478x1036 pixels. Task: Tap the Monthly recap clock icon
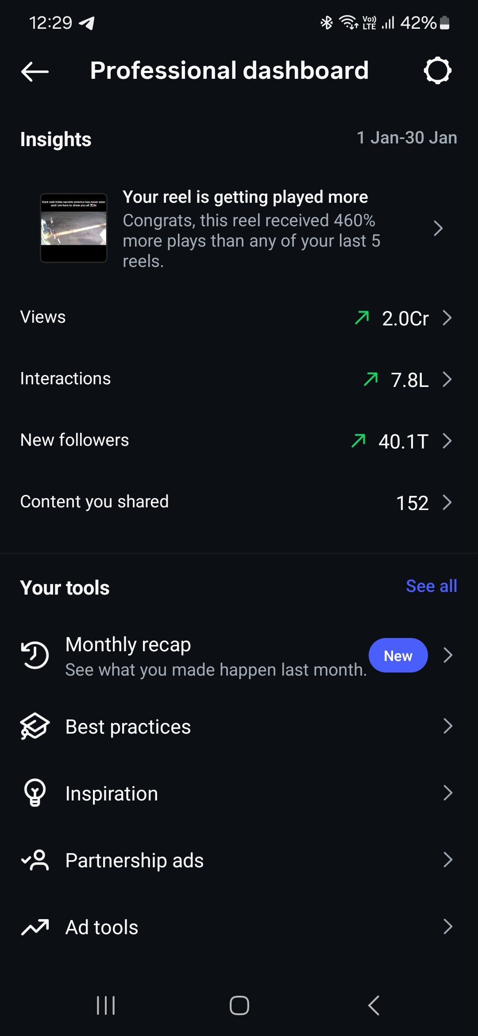(35, 655)
